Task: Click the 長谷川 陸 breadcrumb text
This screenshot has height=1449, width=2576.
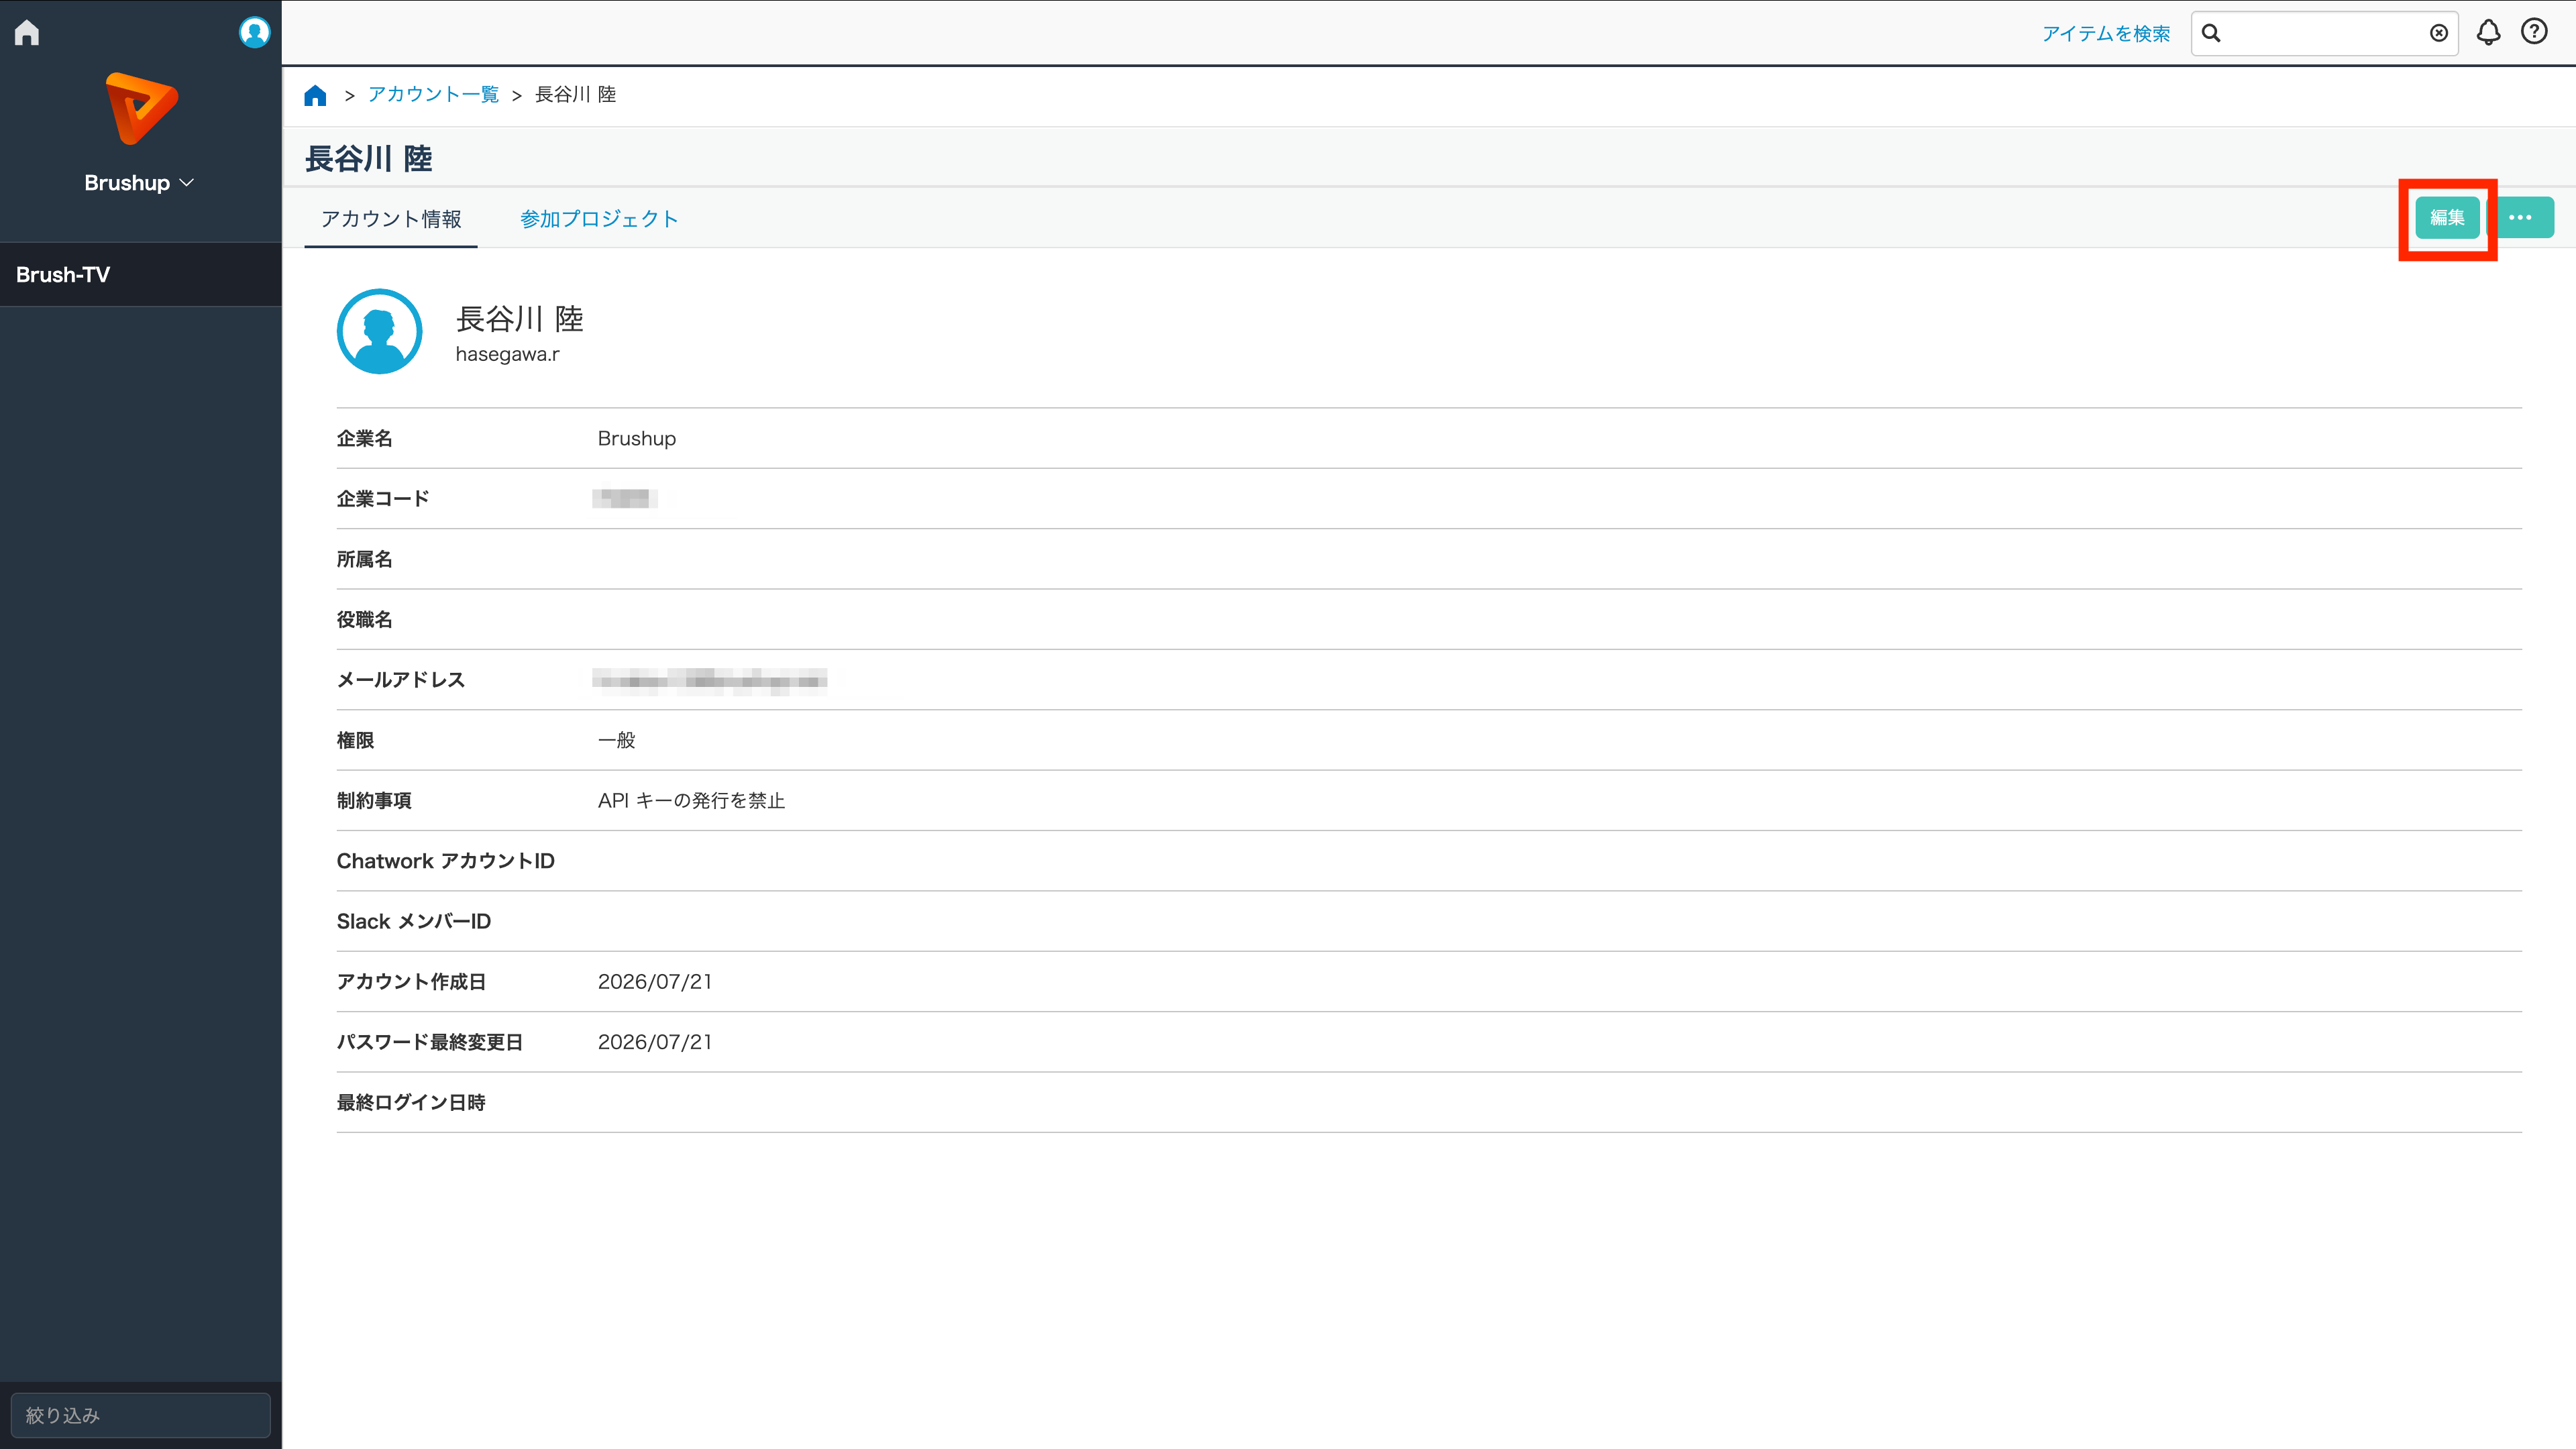Action: click(575, 94)
